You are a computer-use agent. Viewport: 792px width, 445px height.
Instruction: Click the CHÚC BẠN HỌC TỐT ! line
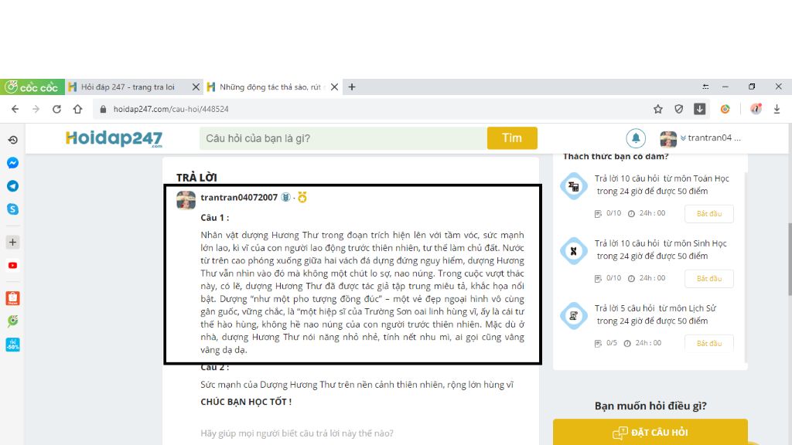coord(246,402)
